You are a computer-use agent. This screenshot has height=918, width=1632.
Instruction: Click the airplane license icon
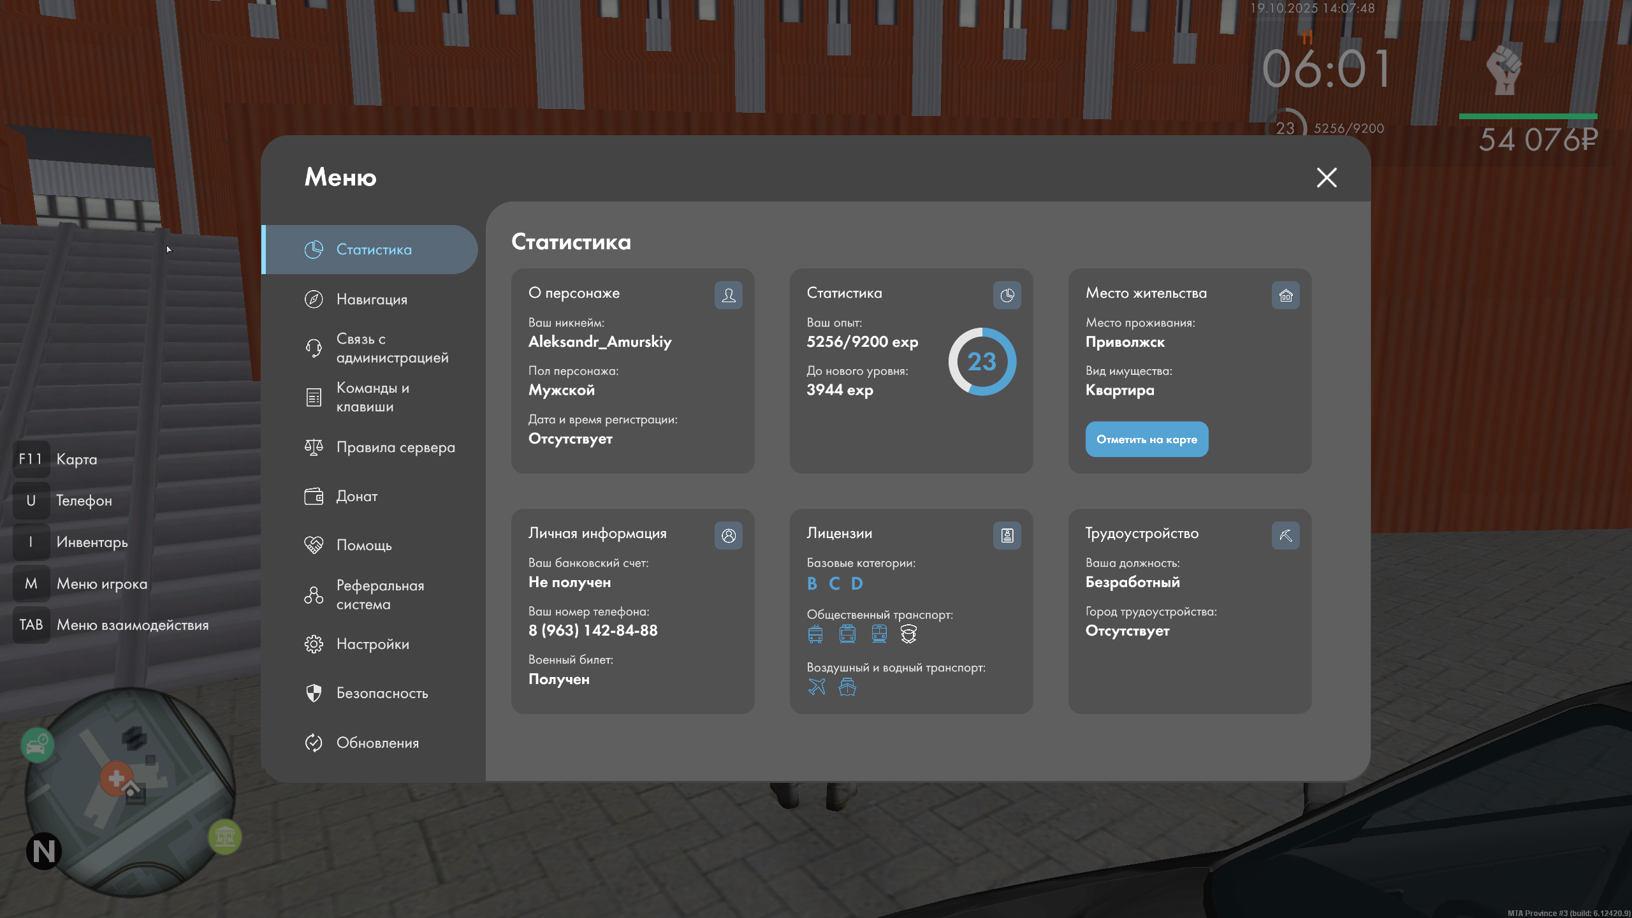point(817,687)
